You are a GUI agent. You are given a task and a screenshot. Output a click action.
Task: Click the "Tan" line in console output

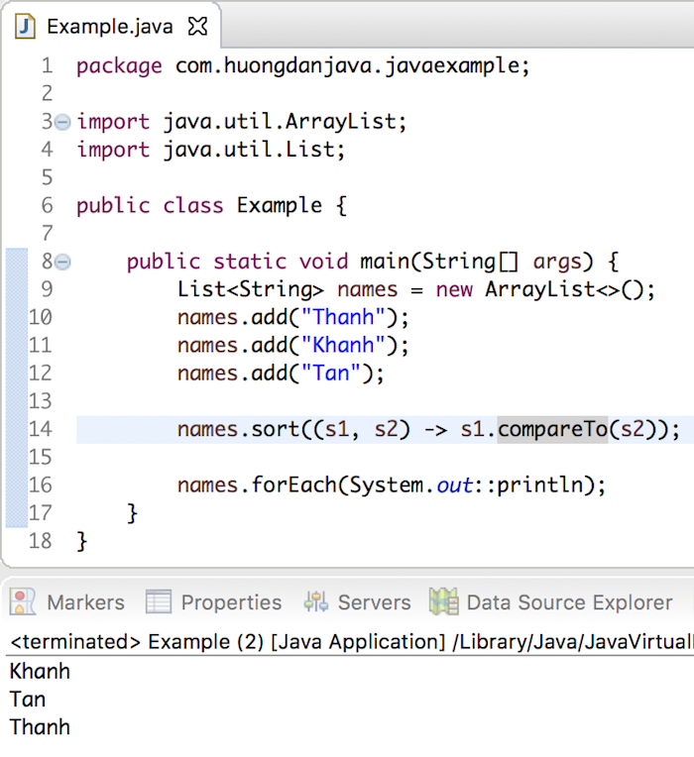click(28, 699)
